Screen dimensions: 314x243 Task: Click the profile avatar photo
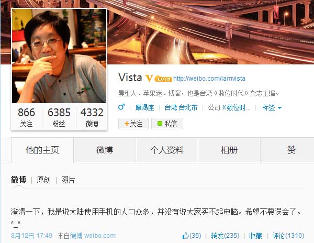[59, 56]
